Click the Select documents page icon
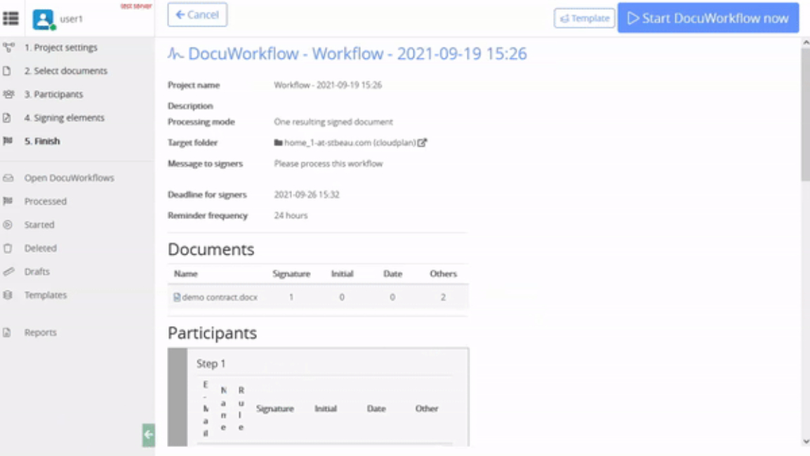The height and width of the screenshot is (456, 810). 7,71
